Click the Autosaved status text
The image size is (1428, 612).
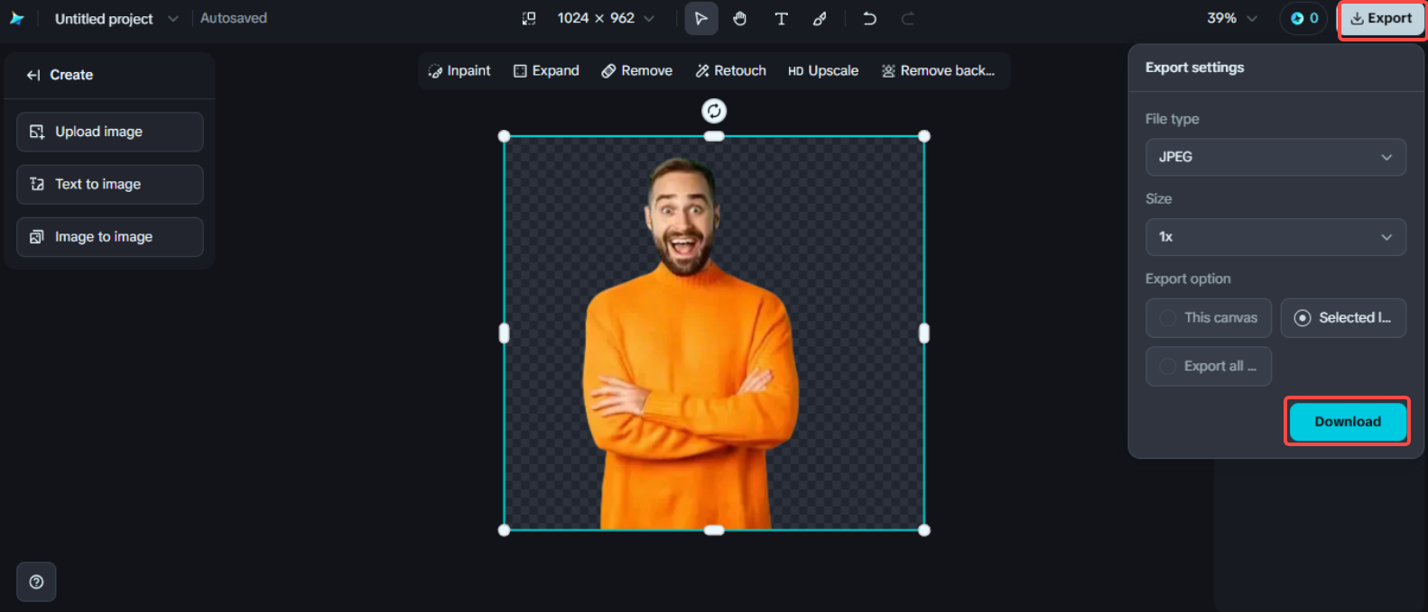pos(234,18)
